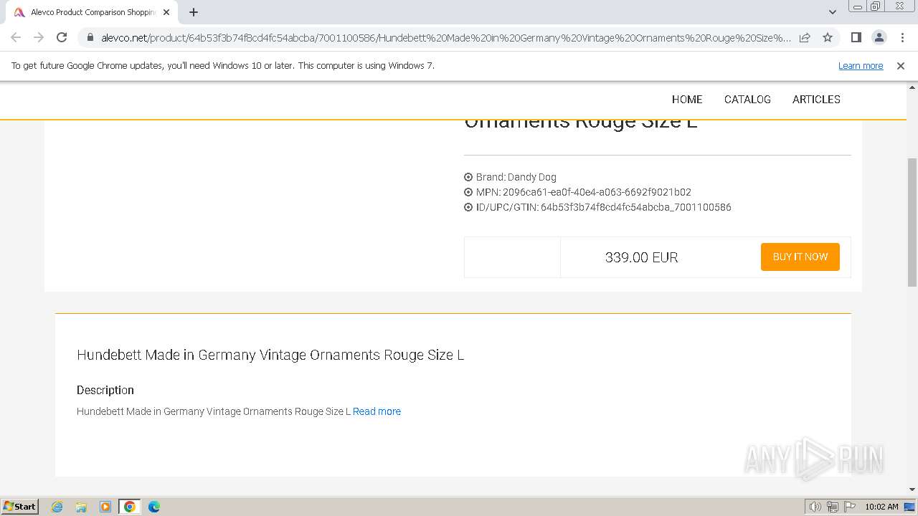
Task: Click the scrollbar up arrow
Action: click(x=912, y=87)
